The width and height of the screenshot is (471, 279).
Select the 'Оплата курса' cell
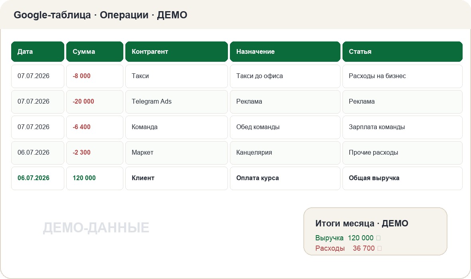point(285,178)
